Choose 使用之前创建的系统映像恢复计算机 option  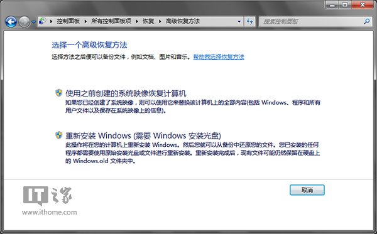[126, 93]
